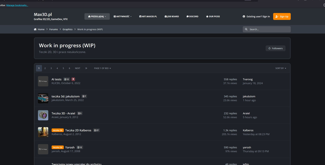The width and height of the screenshot is (325, 165).
Task: Open Tworzymy nowy upscaler do archvizu topic
Action: pyautogui.click(x=76, y=164)
